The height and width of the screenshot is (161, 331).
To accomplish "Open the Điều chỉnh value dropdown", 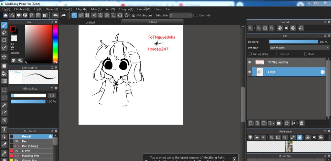I will pyautogui.click(x=181, y=15).
